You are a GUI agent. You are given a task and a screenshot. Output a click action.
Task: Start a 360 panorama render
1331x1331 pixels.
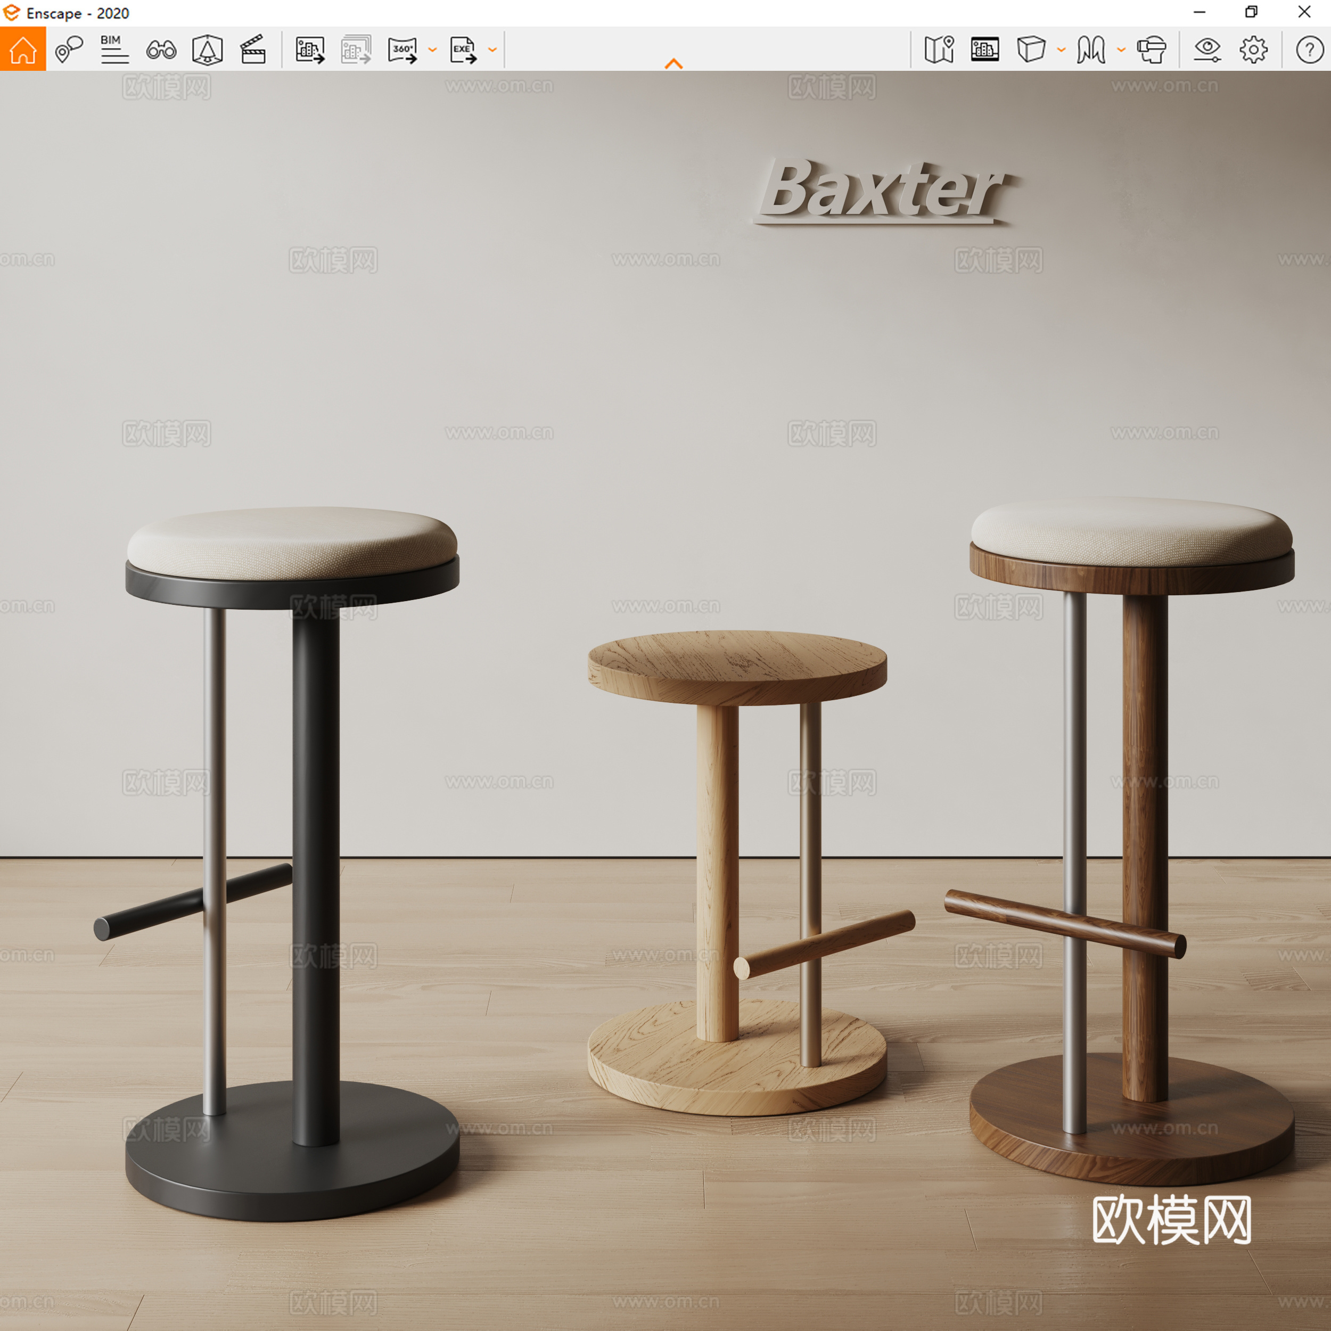[403, 49]
